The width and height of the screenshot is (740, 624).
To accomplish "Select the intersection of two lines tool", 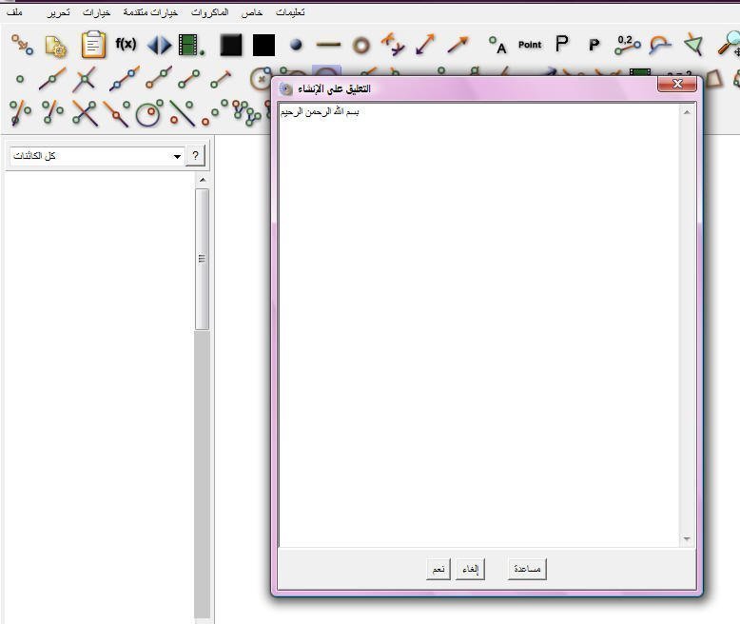I will [x=85, y=79].
